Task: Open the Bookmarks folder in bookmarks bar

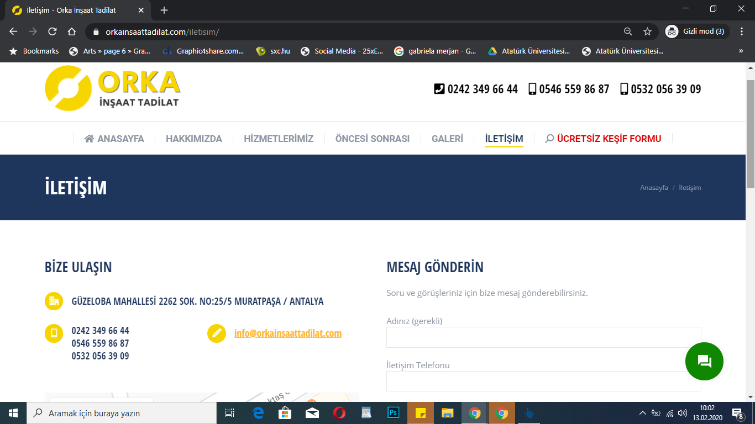Action: coord(34,51)
